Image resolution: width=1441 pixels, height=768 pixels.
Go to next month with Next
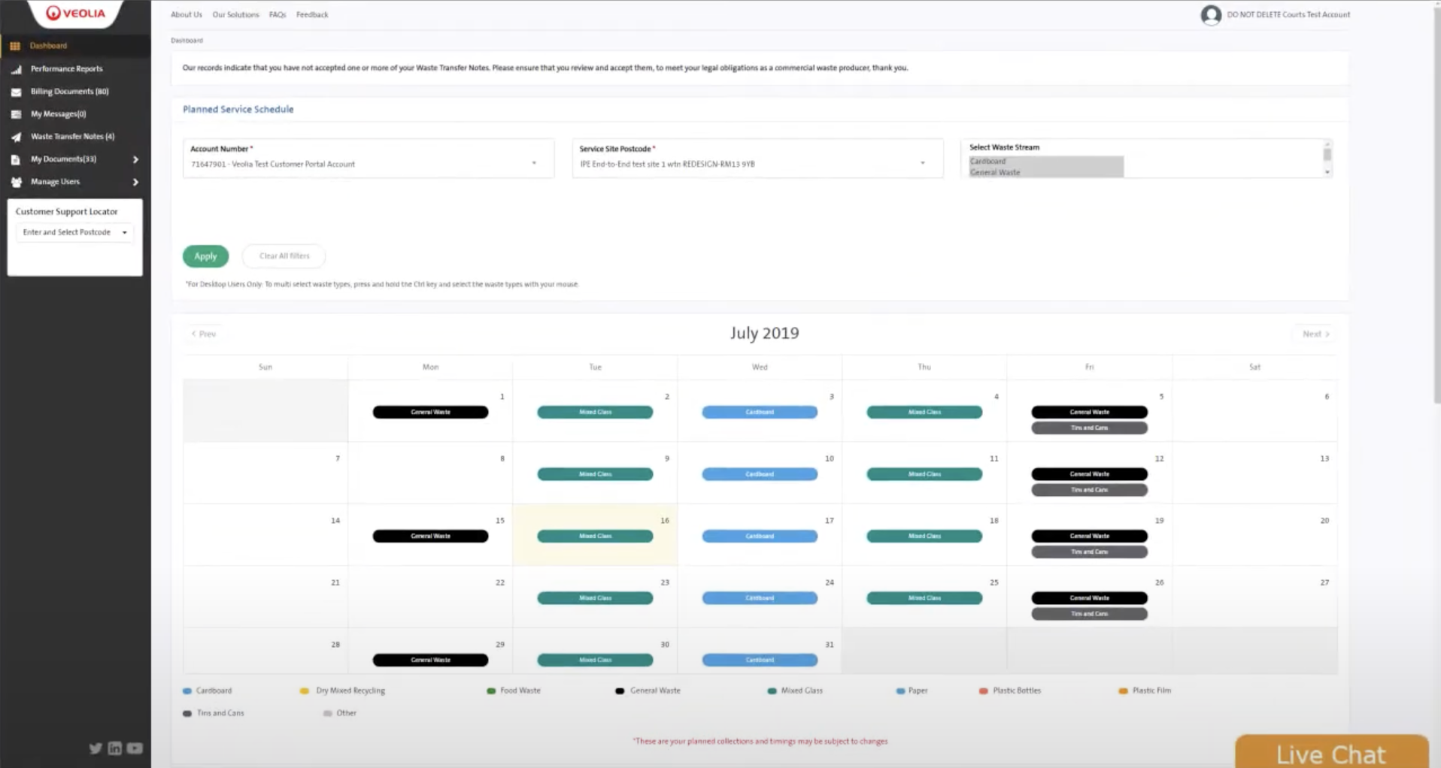point(1315,334)
